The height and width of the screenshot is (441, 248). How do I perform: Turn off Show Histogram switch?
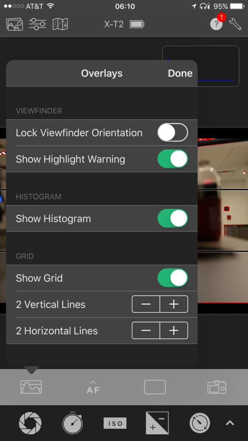172,218
